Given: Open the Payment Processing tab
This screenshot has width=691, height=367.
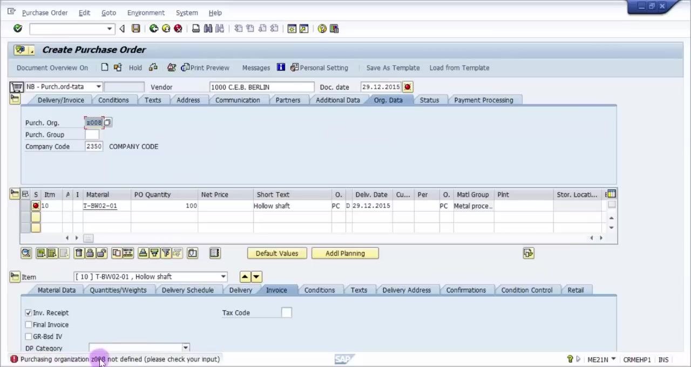Looking at the screenshot, I should point(484,100).
